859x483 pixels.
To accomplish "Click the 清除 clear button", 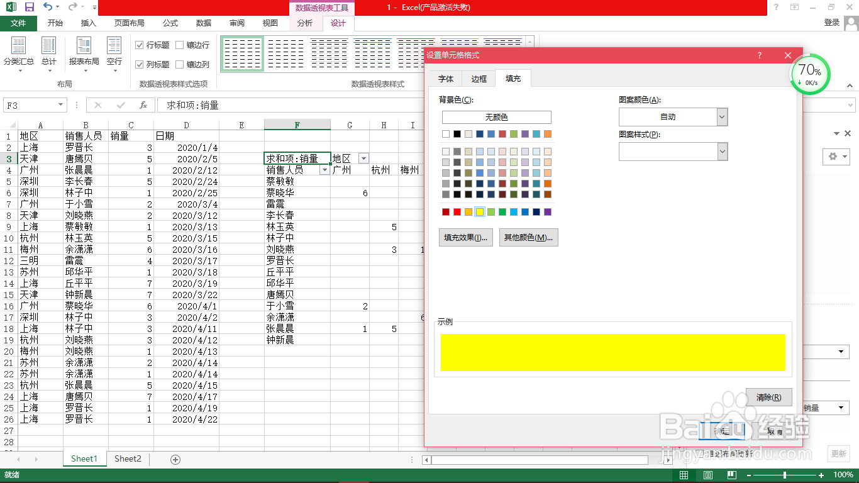I will (x=768, y=397).
